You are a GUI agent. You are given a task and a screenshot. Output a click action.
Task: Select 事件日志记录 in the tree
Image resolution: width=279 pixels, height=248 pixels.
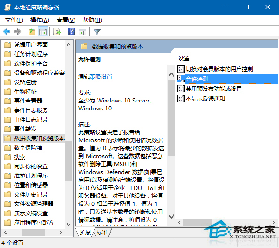point(31,119)
